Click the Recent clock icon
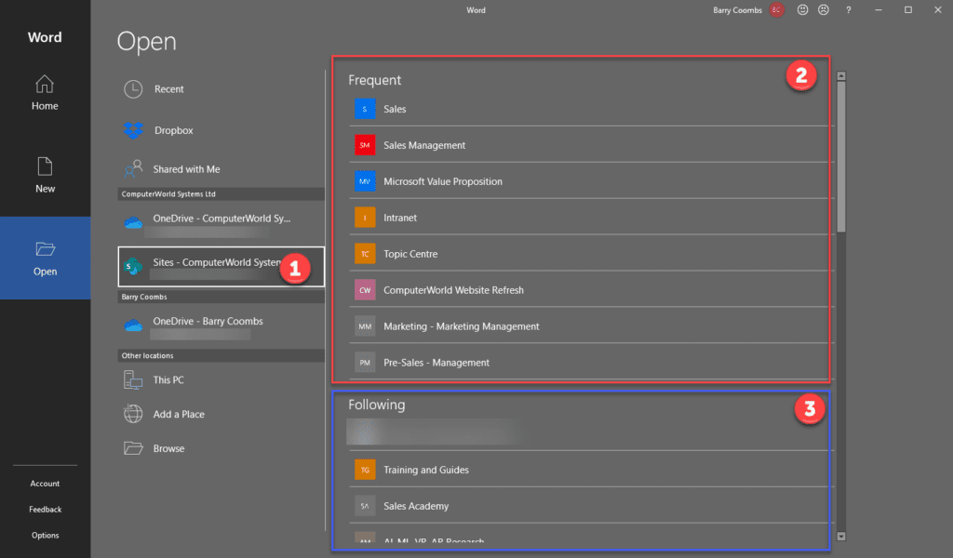The width and height of the screenshot is (953, 558). pyautogui.click(x=133, y=89)
